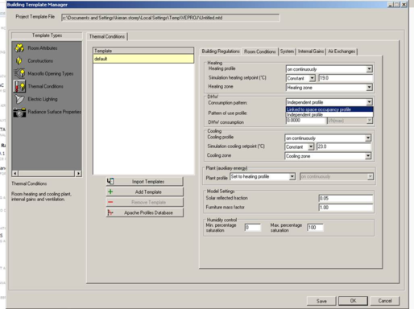Choose Independent profile list option
Viewport: 414px width, 309px height.
click(x=329, y=114)
